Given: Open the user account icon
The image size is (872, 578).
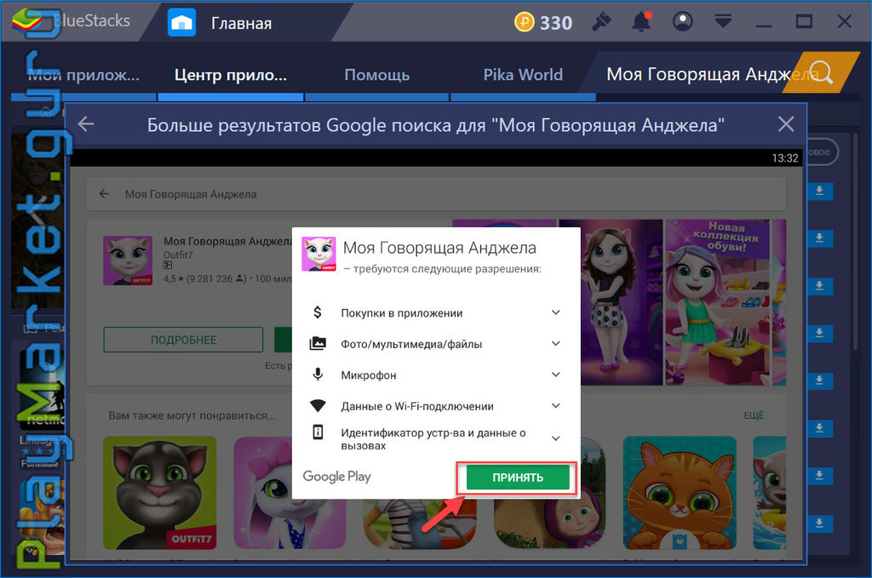Looking at the screenshot, I should [x=682, y=21].
